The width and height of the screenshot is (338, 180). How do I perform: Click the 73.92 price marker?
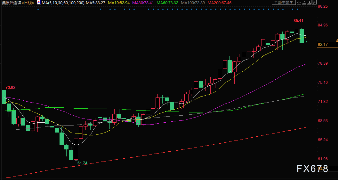(11, 88)
